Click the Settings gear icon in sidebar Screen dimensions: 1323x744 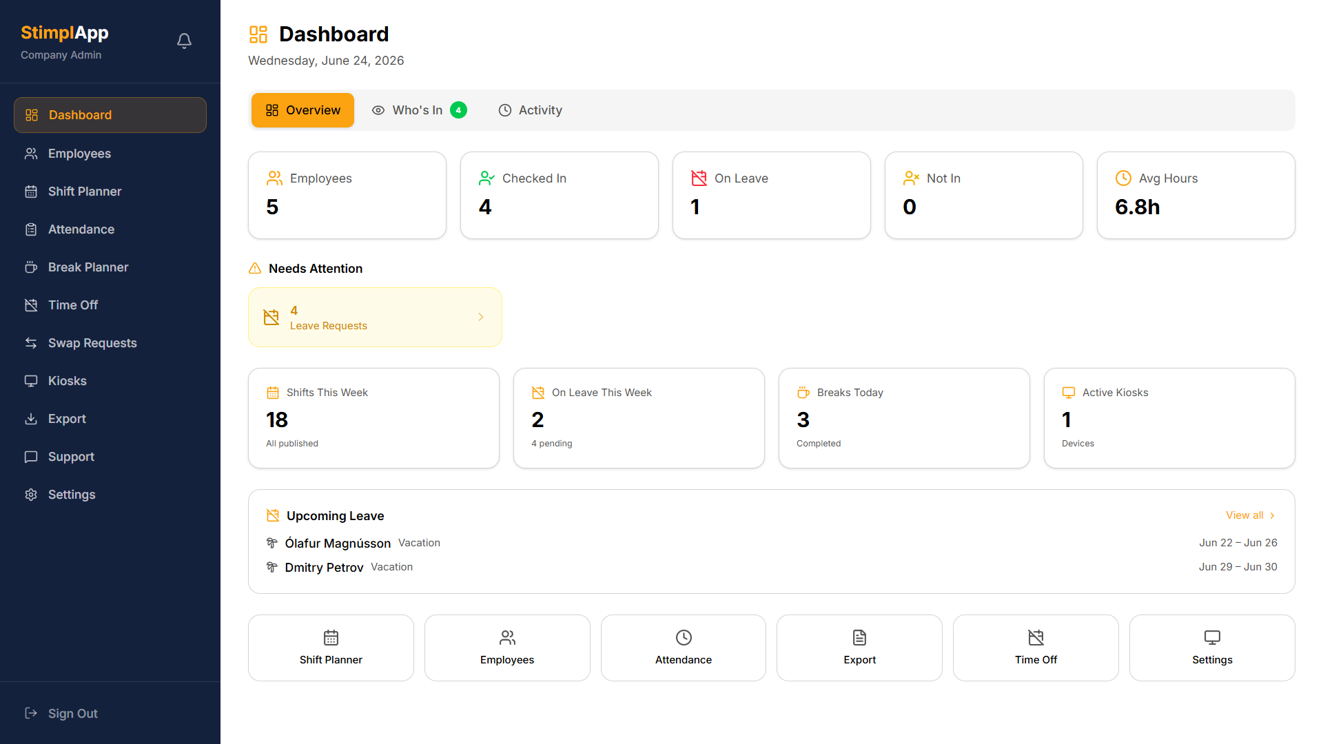[31, 495]
